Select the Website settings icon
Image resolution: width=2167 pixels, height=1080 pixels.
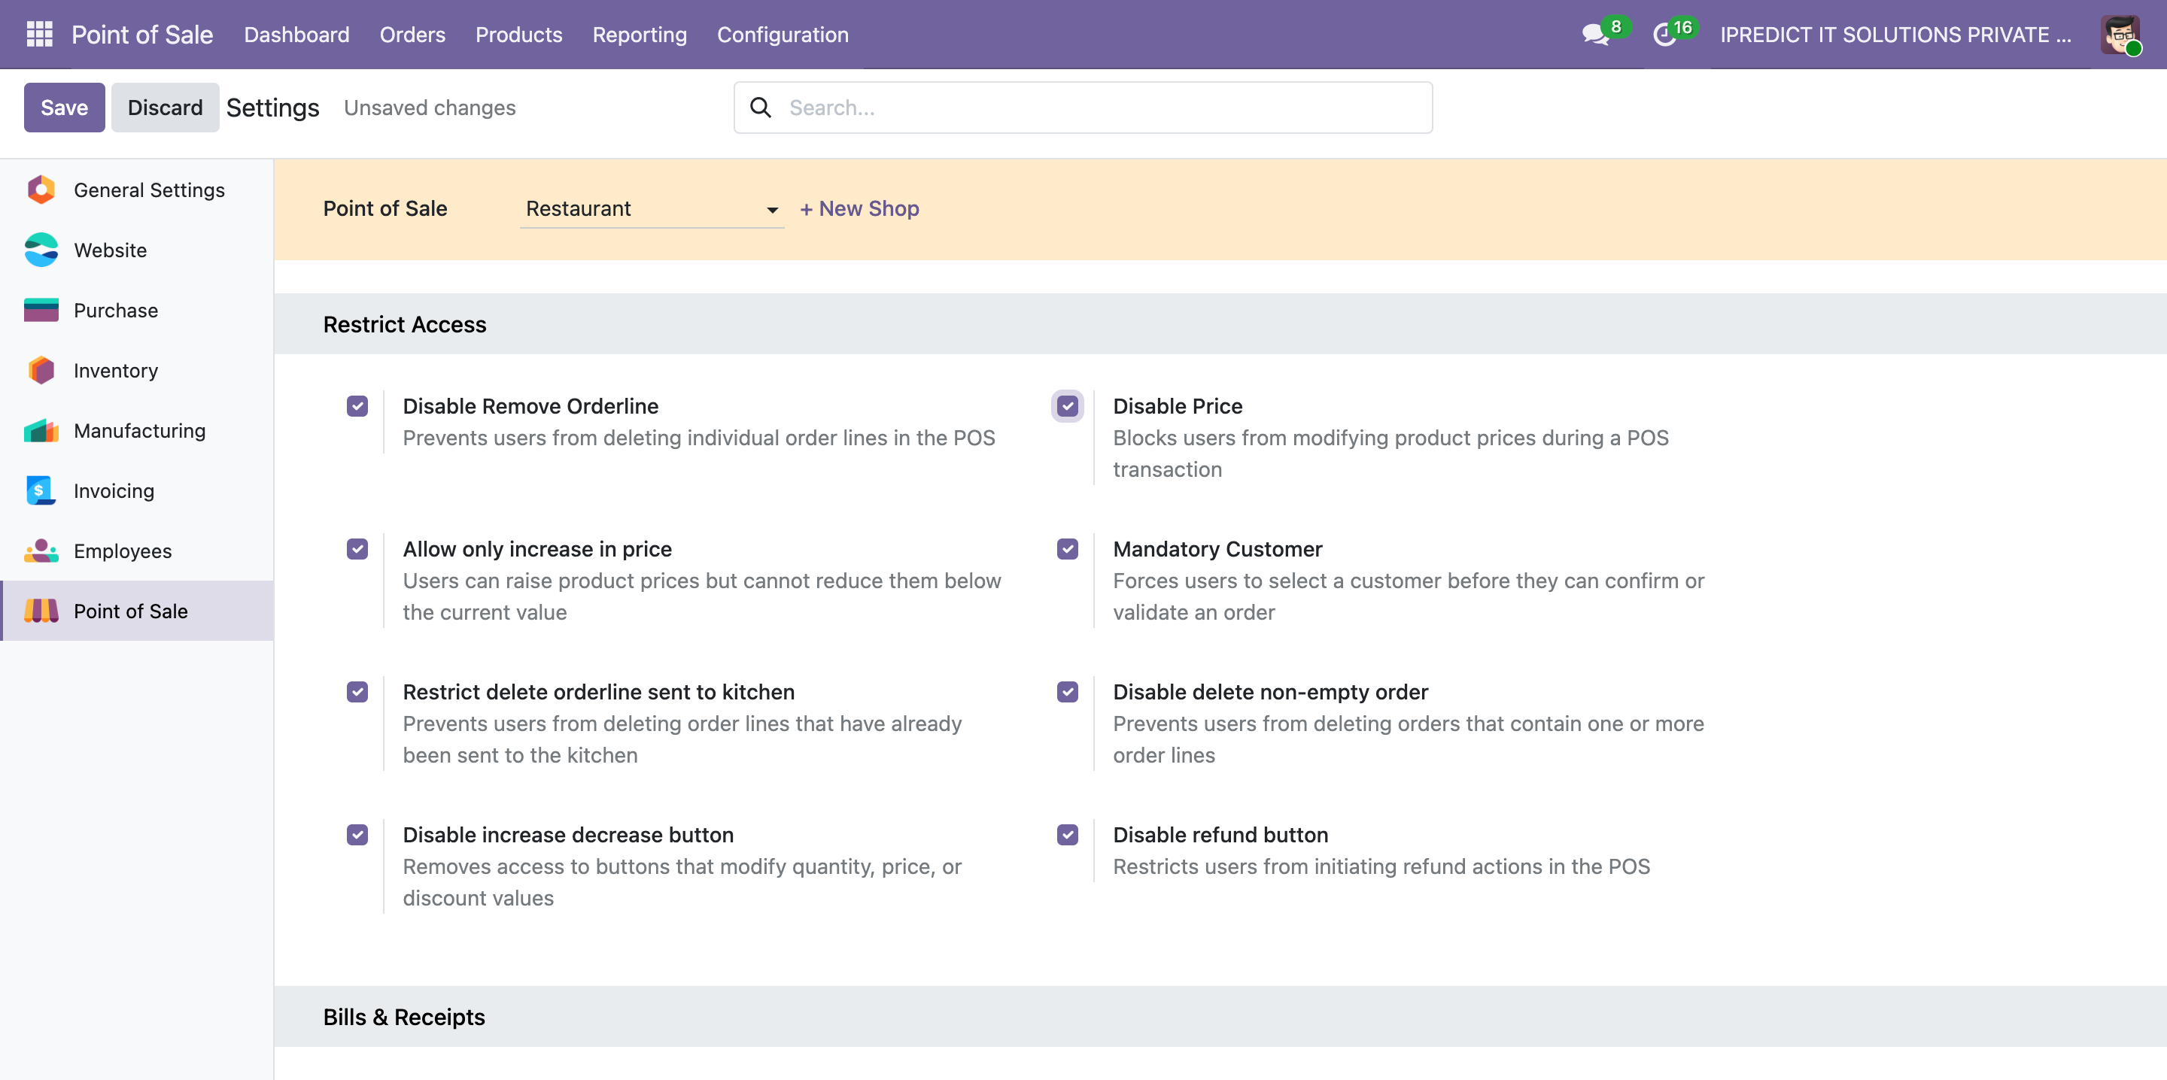coord(41,250)
